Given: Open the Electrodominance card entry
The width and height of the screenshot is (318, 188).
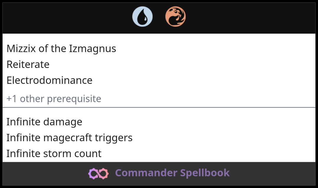Looking at the screenshot, I should (49, 80).
